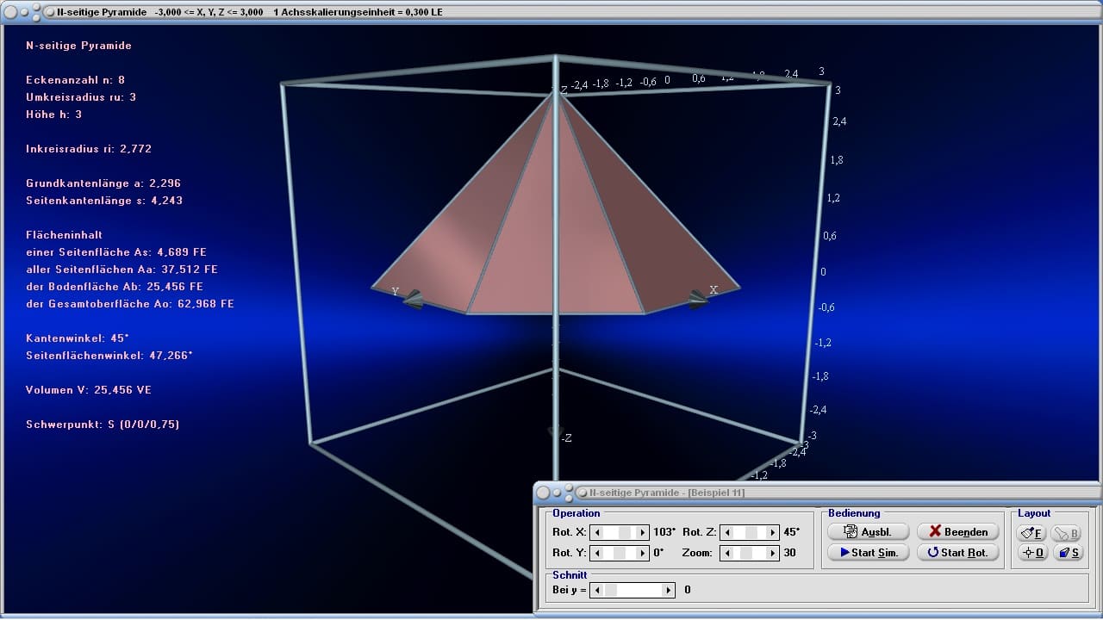1103x620 pixels.
Task: Increase Rot. Y with right arrow
Action: point(642,553)
